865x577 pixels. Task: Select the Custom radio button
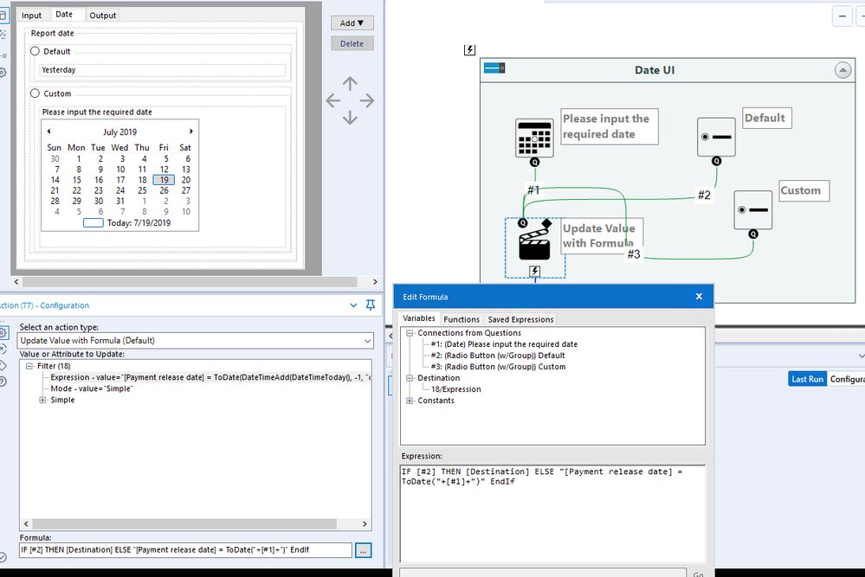coord(36,93)
